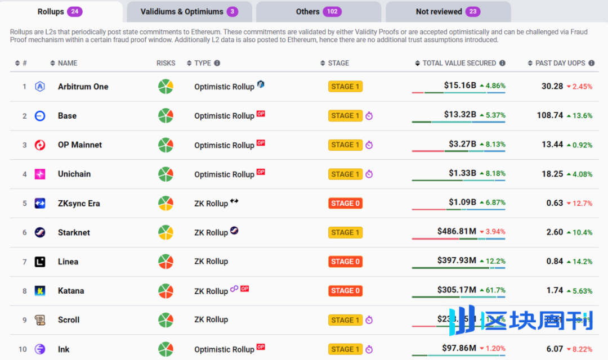
Task: Click the OP Stack badge next to Ink type
Action: 261,347
